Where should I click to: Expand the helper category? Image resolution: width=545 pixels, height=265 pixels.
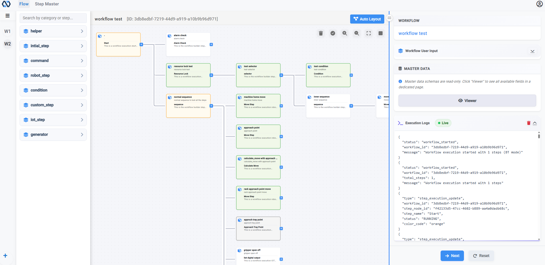click(x=53, y=31)
